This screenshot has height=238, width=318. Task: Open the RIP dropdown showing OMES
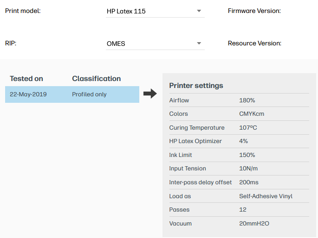point(155,44)
